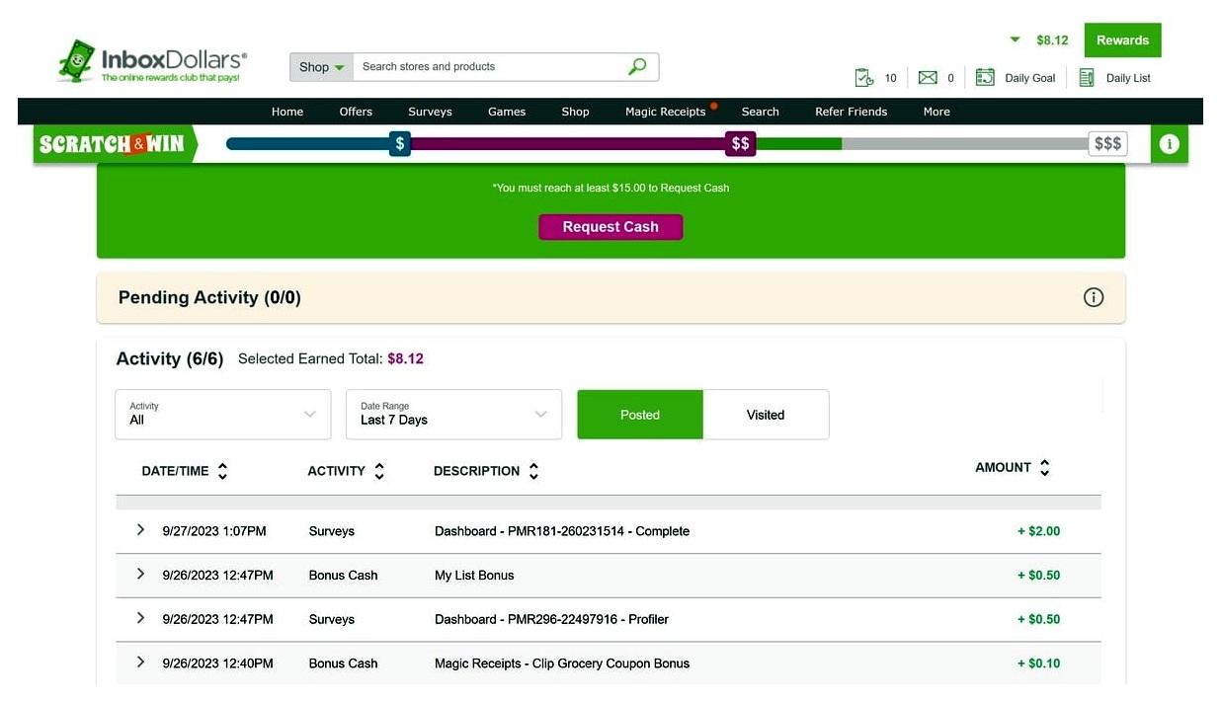This screenshot has width=1221, height=702.
Task: Open the Shop search category dropdown
Action: (x=321, y=67)
